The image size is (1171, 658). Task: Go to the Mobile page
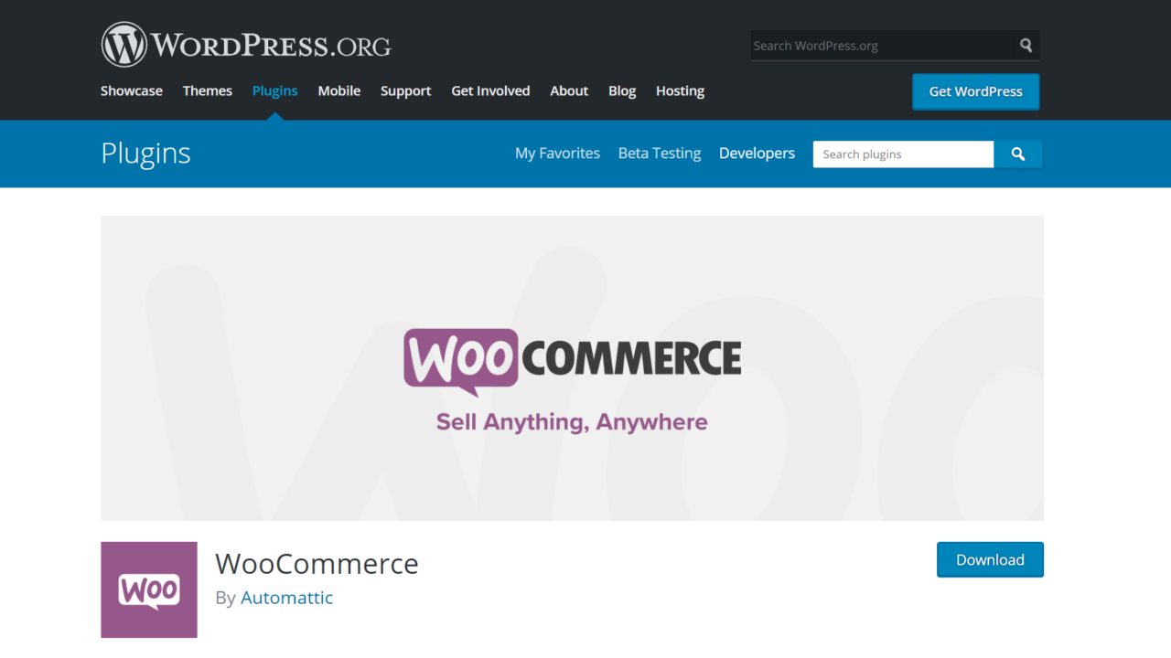point(339,90)
